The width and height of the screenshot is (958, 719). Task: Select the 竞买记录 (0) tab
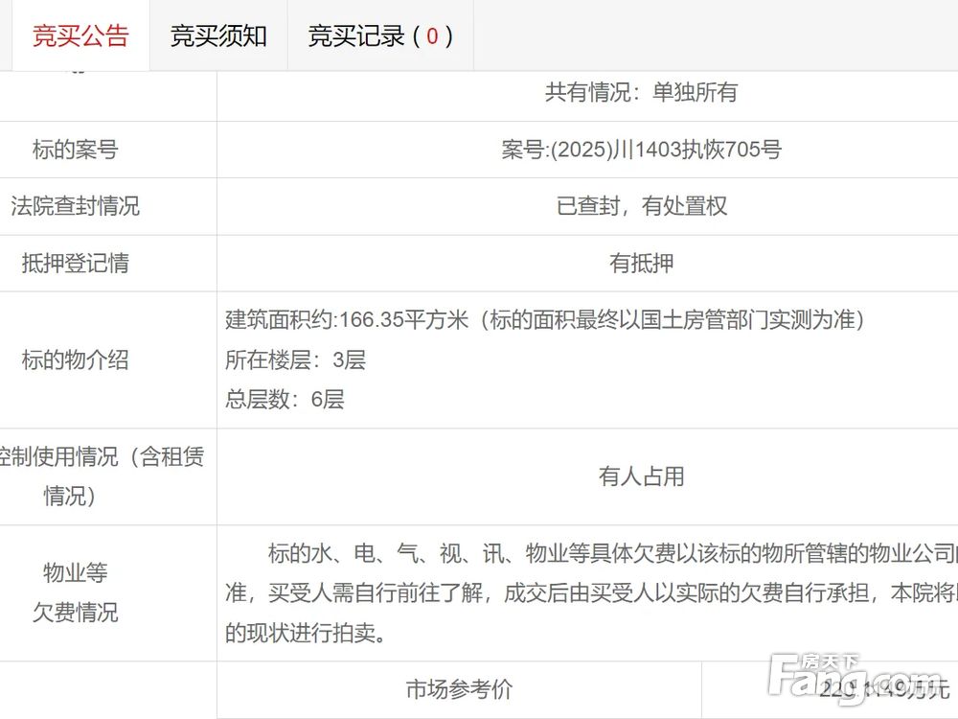(380, 36)
